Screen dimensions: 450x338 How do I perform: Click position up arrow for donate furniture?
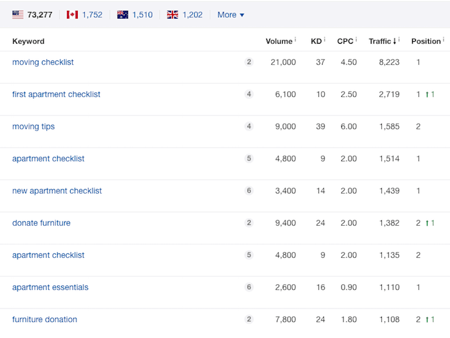click(x=427, y=223)
